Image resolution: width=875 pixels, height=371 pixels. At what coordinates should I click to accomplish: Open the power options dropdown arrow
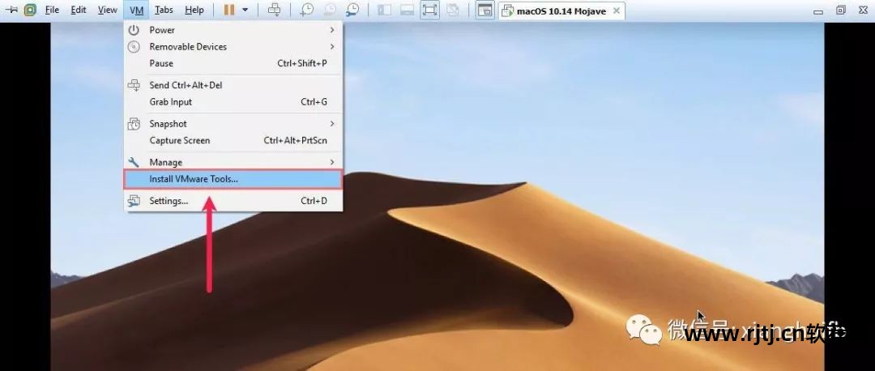245,10
